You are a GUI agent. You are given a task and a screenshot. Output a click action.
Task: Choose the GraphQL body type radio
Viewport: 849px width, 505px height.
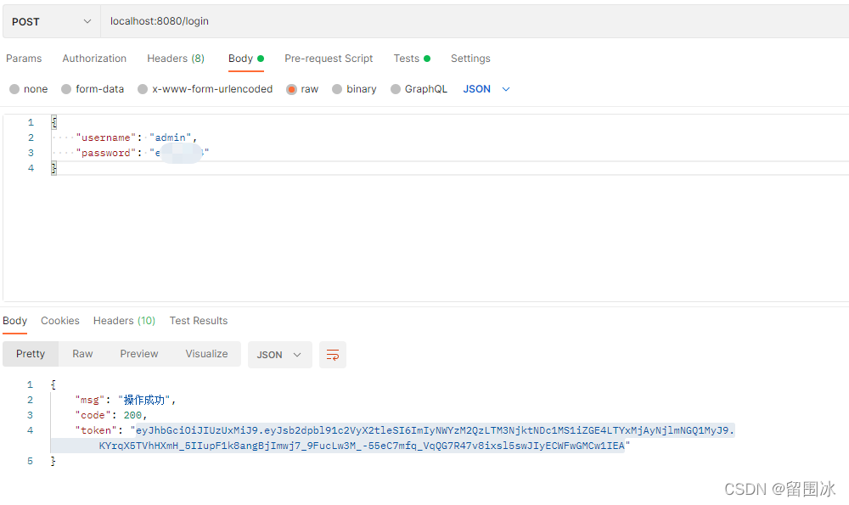(396, 89)
